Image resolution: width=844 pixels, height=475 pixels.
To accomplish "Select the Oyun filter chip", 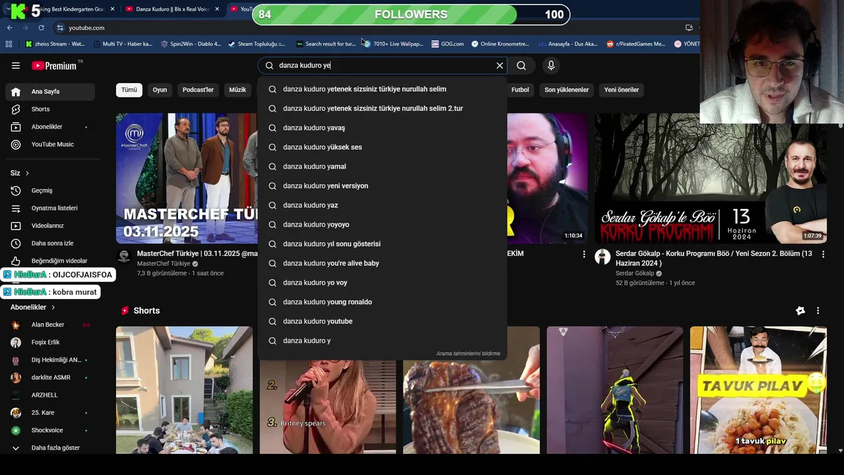I will (160, 90).
